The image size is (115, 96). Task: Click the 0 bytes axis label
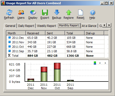[x=15, y=82]
